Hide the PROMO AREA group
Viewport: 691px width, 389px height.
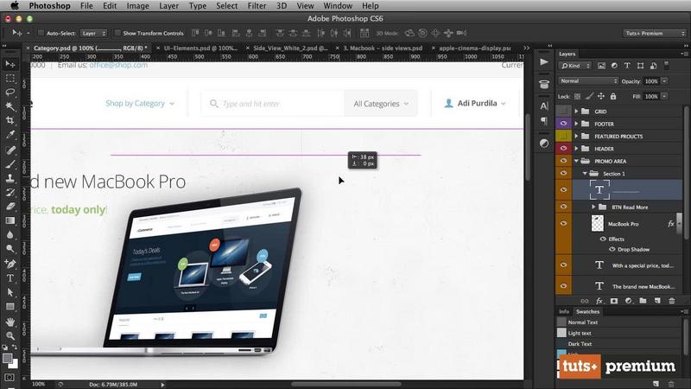pos(563,161)
